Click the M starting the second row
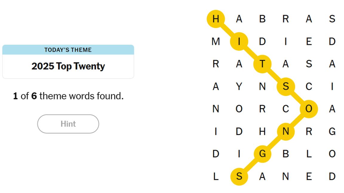This screenshot has width=344, height=193. (x=216, y=42)
